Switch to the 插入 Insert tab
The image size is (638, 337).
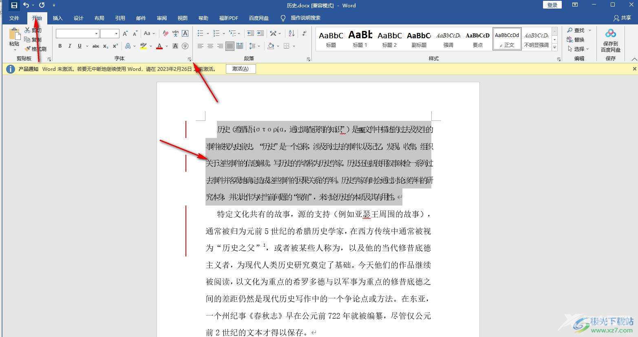point(58,18)
